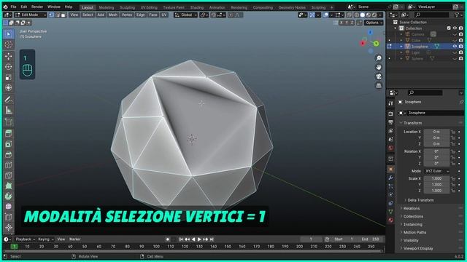Toggle Collection exclude checkbox in outliner
The height and width of the screenshot is (262, 467).
(449, 28)
